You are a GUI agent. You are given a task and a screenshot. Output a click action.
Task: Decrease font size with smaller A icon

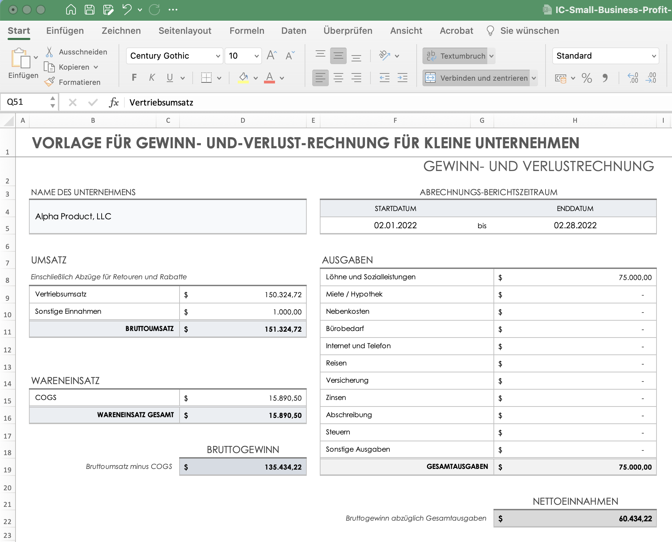point(290,56)
